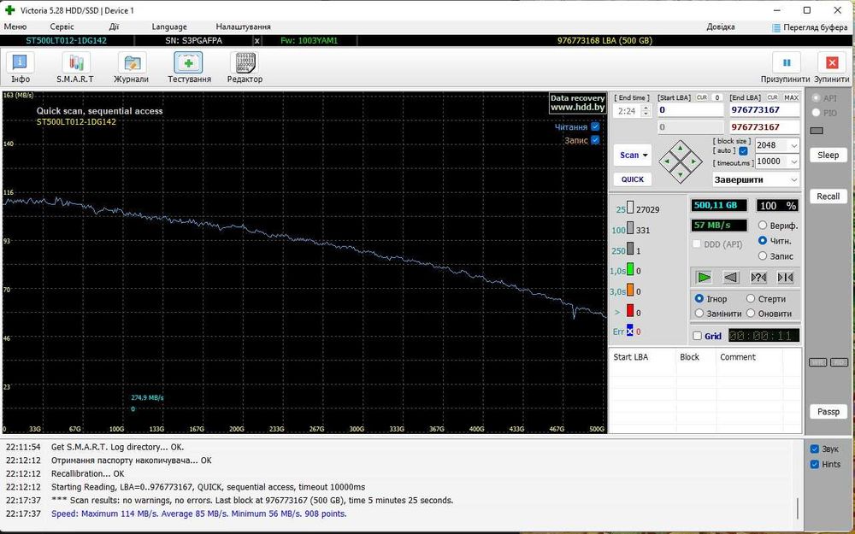
Task: Enable the Grid checkbox
Action: (698, 337)
